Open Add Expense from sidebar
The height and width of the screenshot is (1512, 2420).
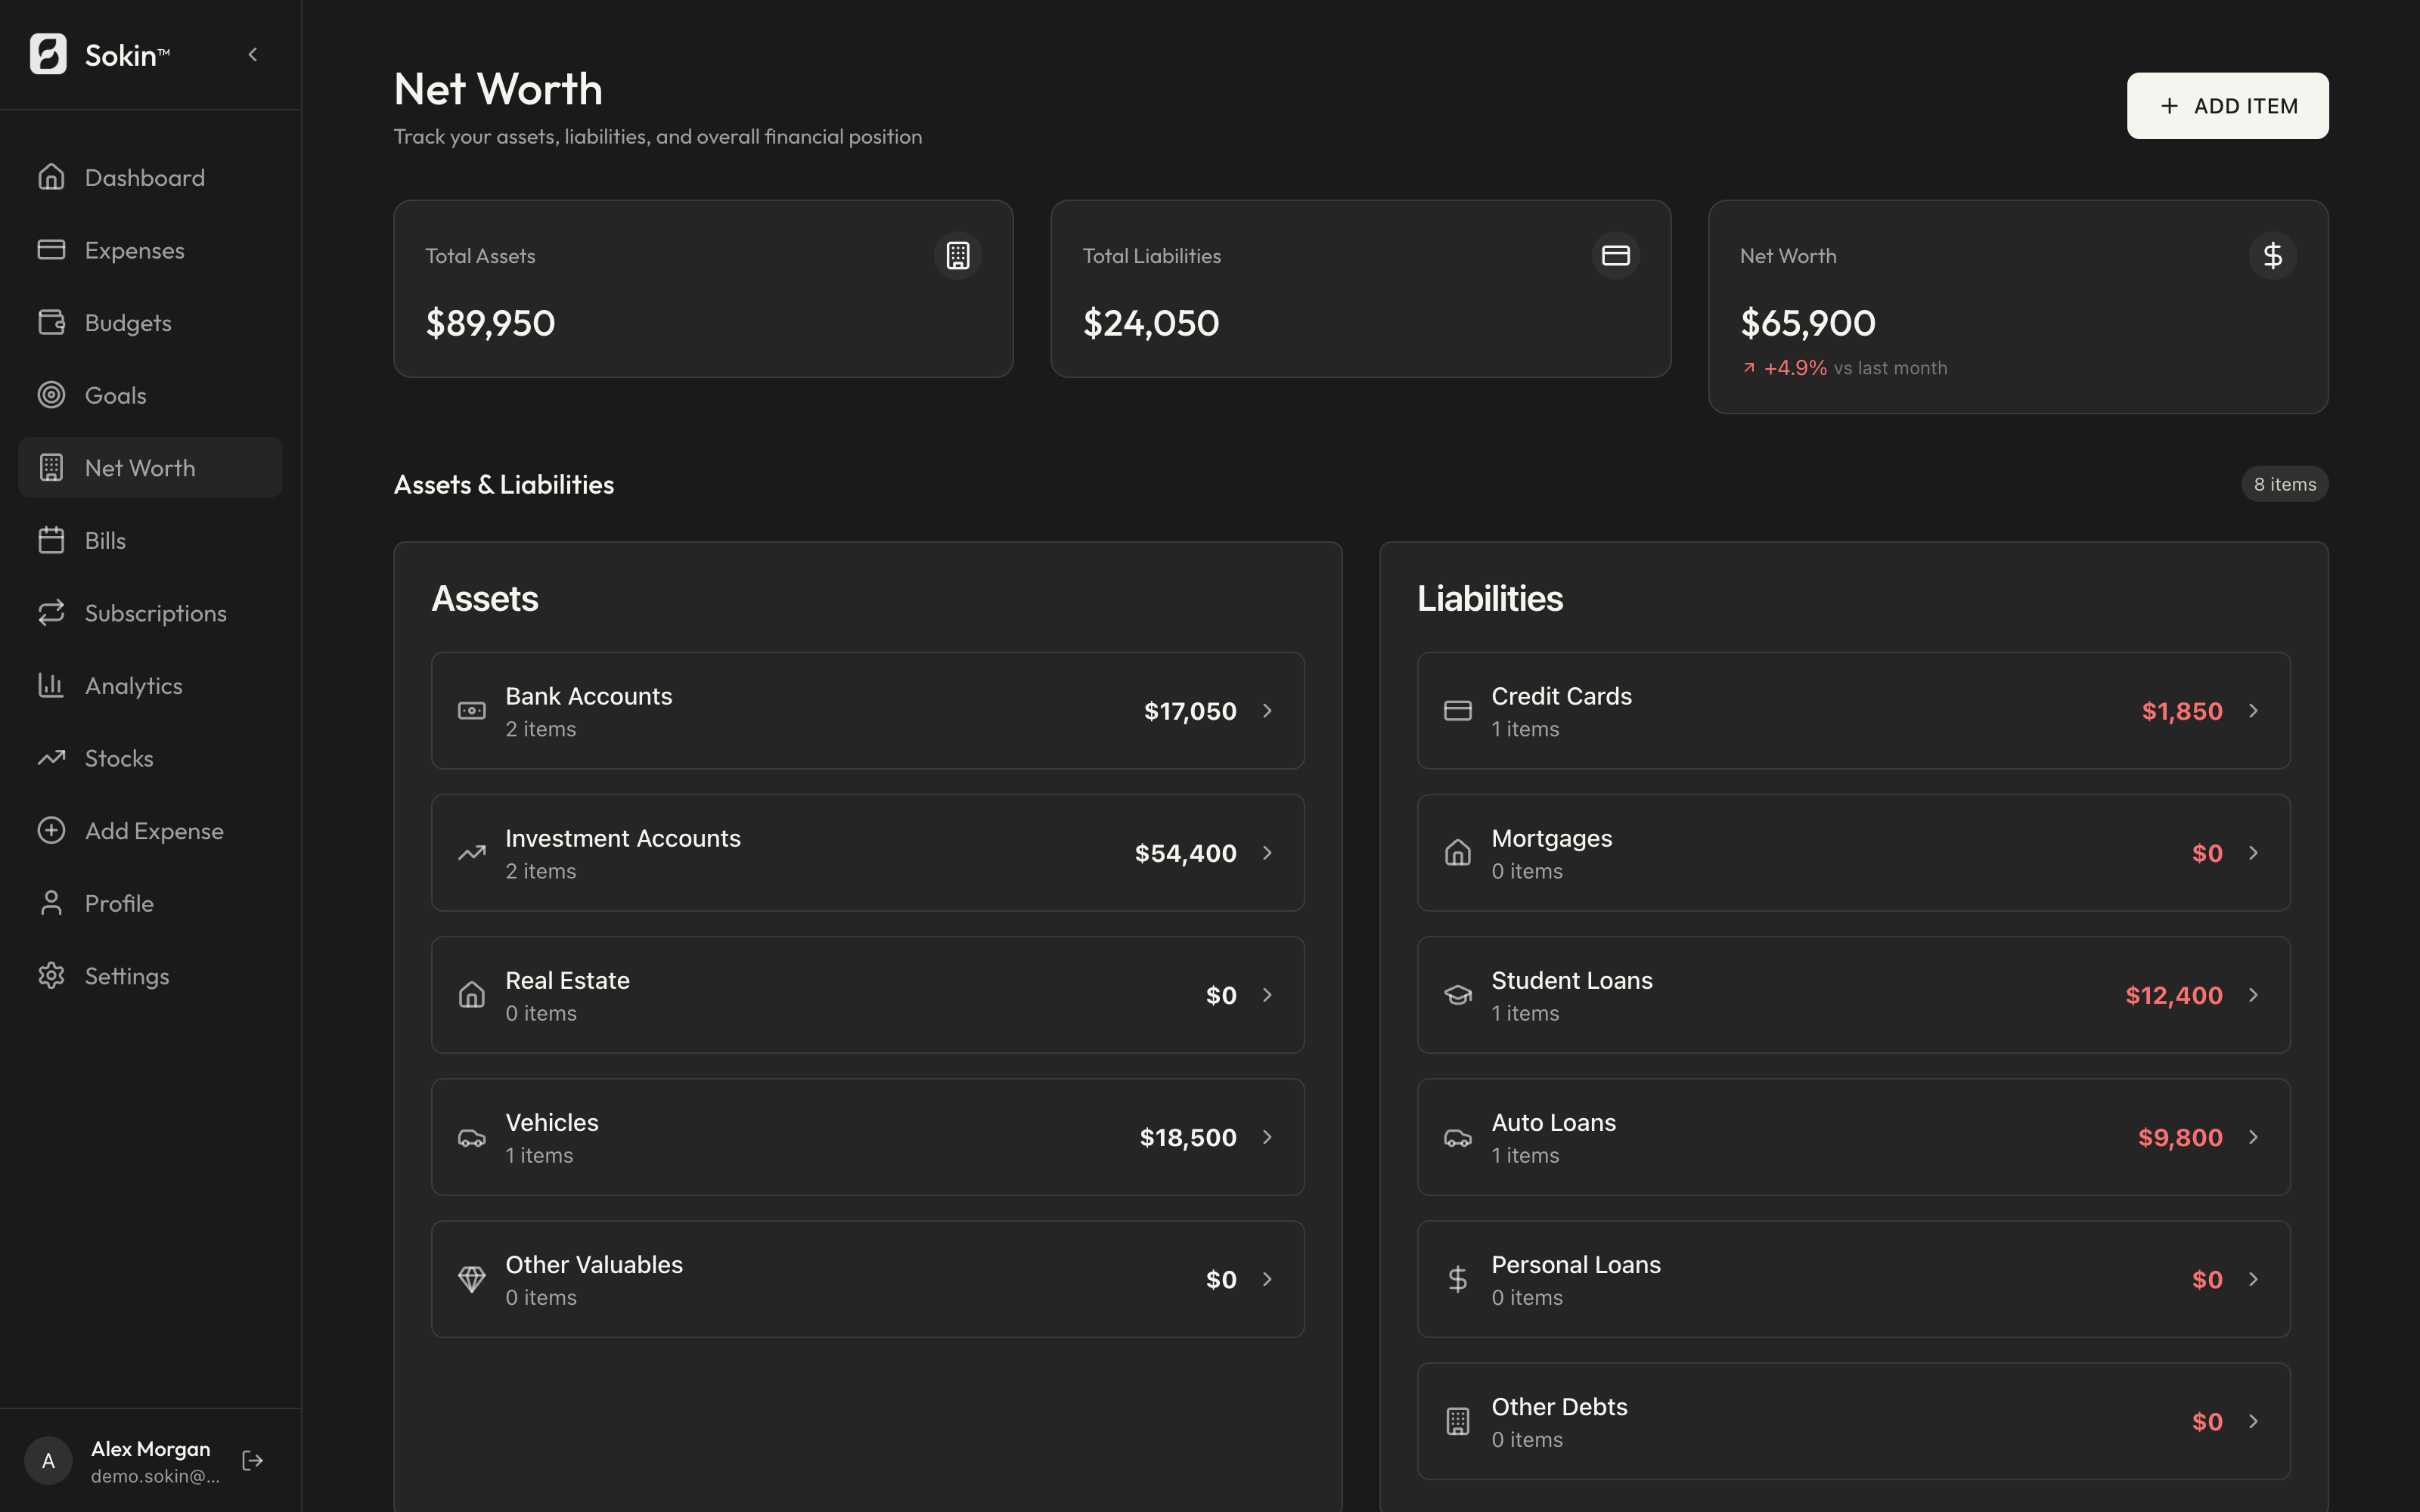click(150, 830)
